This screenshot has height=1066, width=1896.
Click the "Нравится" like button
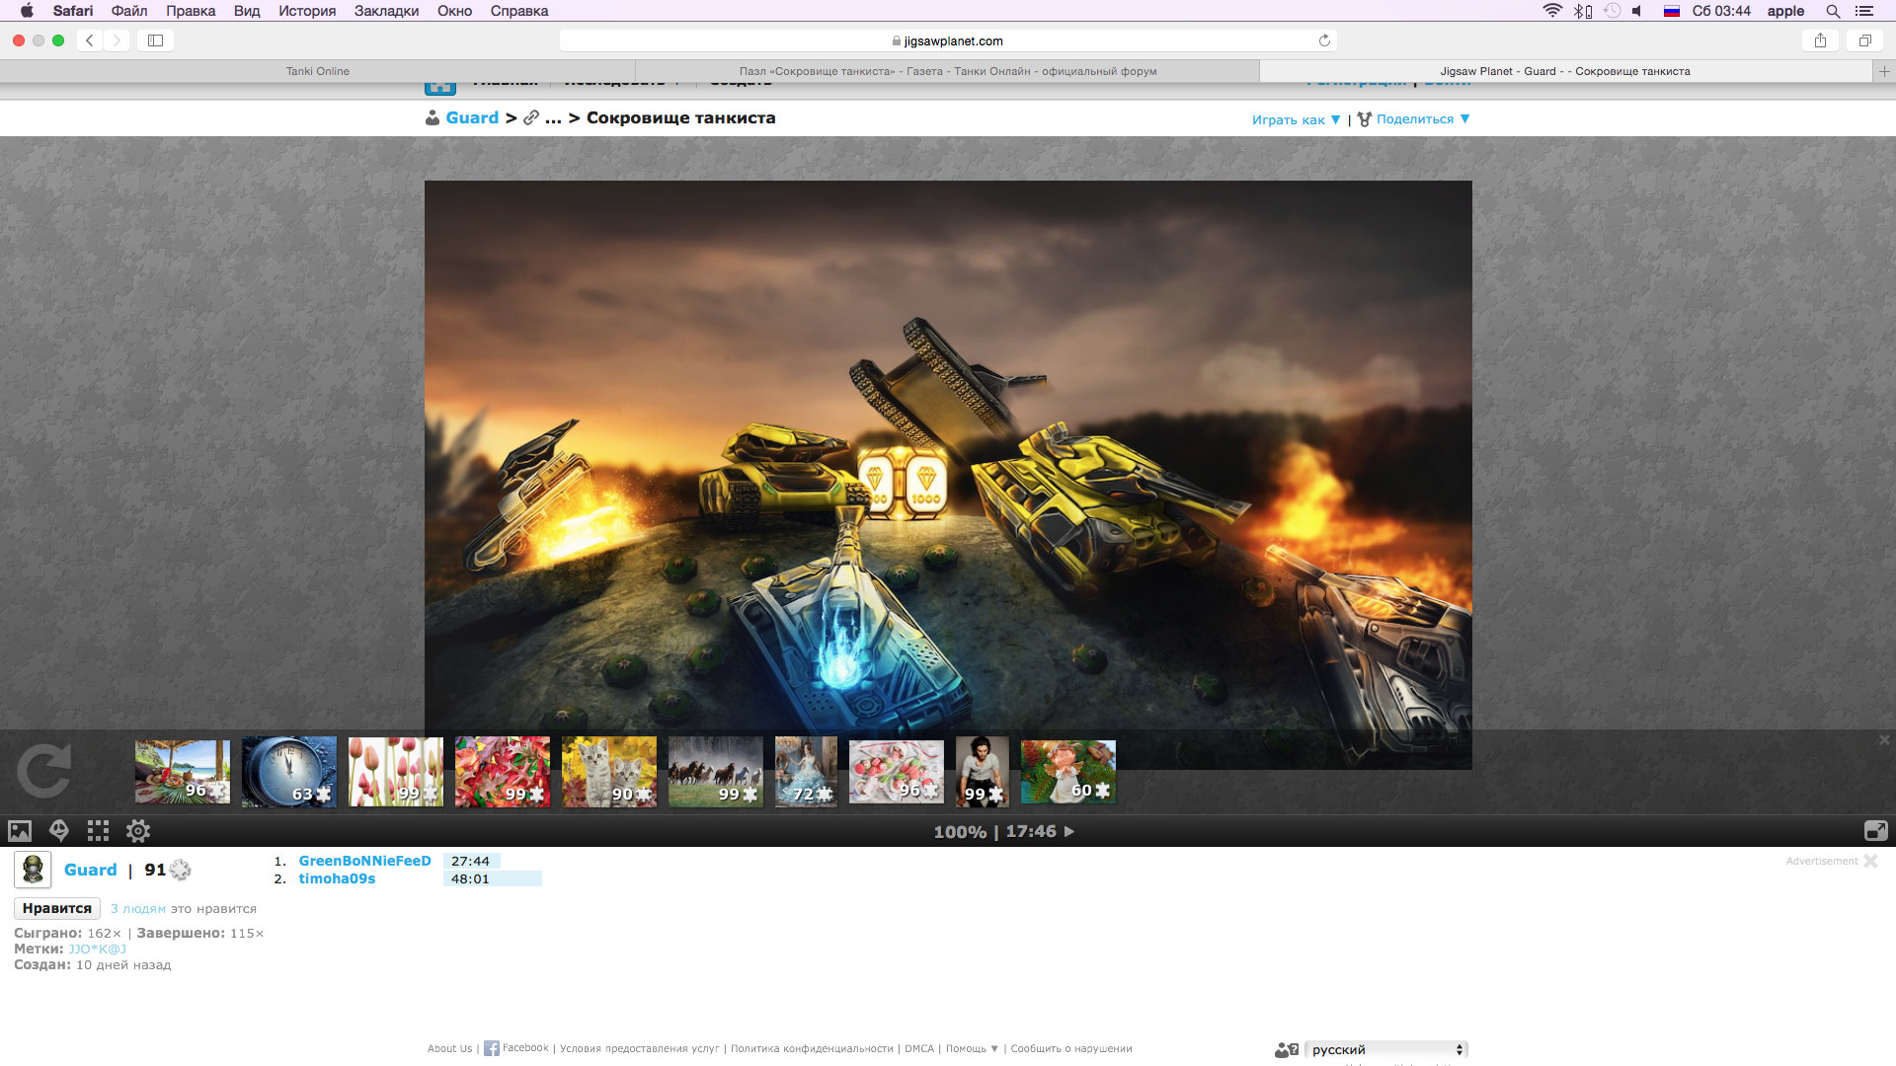coord(57,908)
